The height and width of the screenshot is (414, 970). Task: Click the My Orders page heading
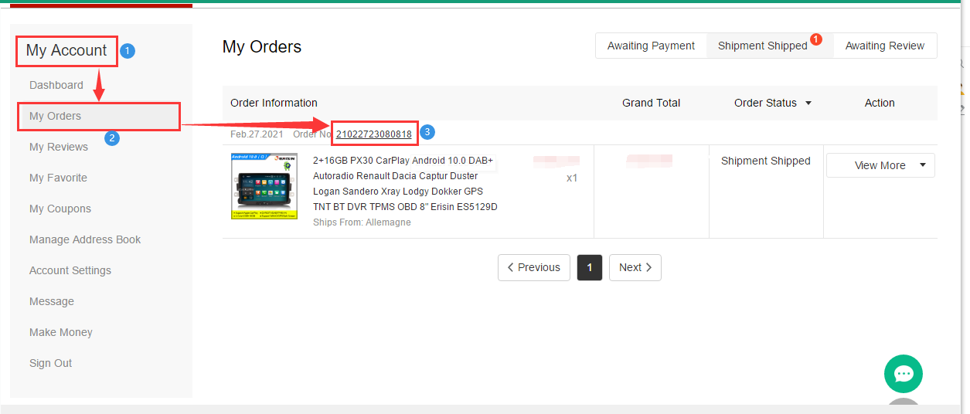click(262, 46)
